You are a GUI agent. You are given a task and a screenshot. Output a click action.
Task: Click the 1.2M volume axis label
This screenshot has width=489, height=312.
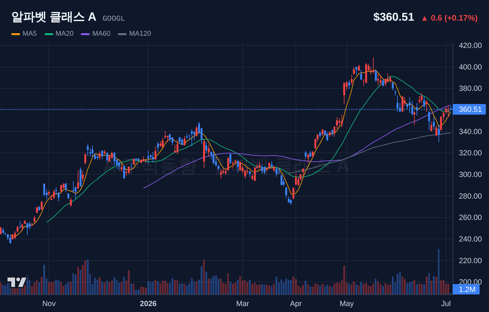point(466,289)
